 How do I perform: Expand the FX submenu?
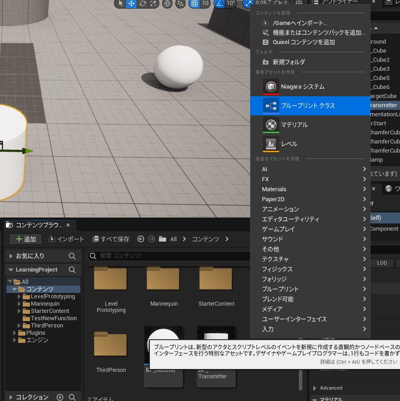[310, 179]
